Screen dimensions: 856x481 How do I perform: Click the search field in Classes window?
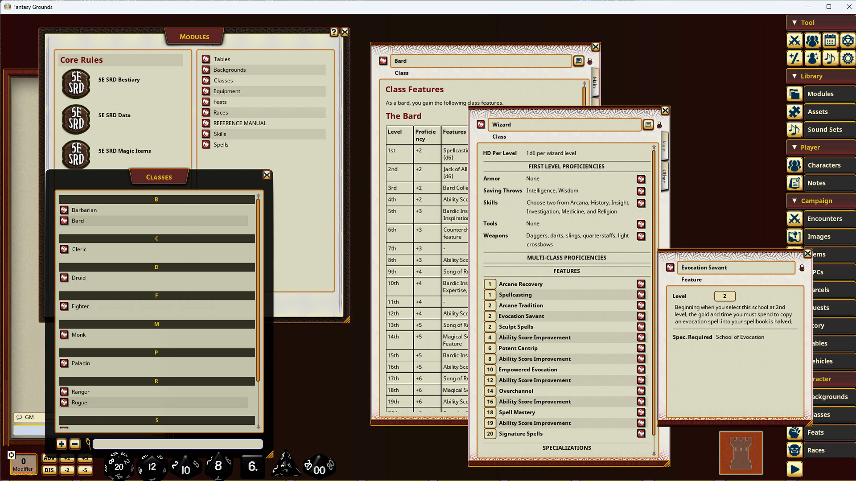coord(177,444)
